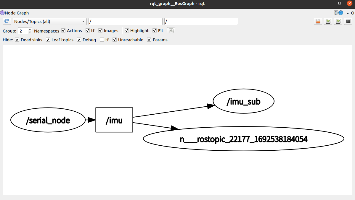Open the Nodes/Topics (all) dropdown
Screen dimensions: 355x200
pos(49,22)
